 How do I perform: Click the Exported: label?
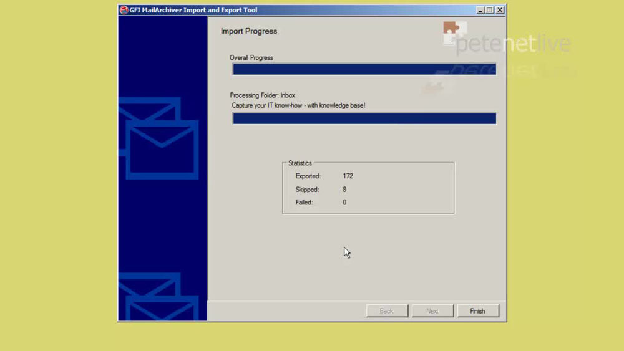click(x=308, y=176)
